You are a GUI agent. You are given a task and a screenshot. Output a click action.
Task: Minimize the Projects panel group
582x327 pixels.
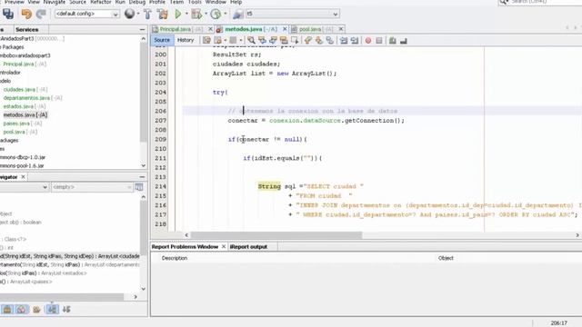[143, 29]
